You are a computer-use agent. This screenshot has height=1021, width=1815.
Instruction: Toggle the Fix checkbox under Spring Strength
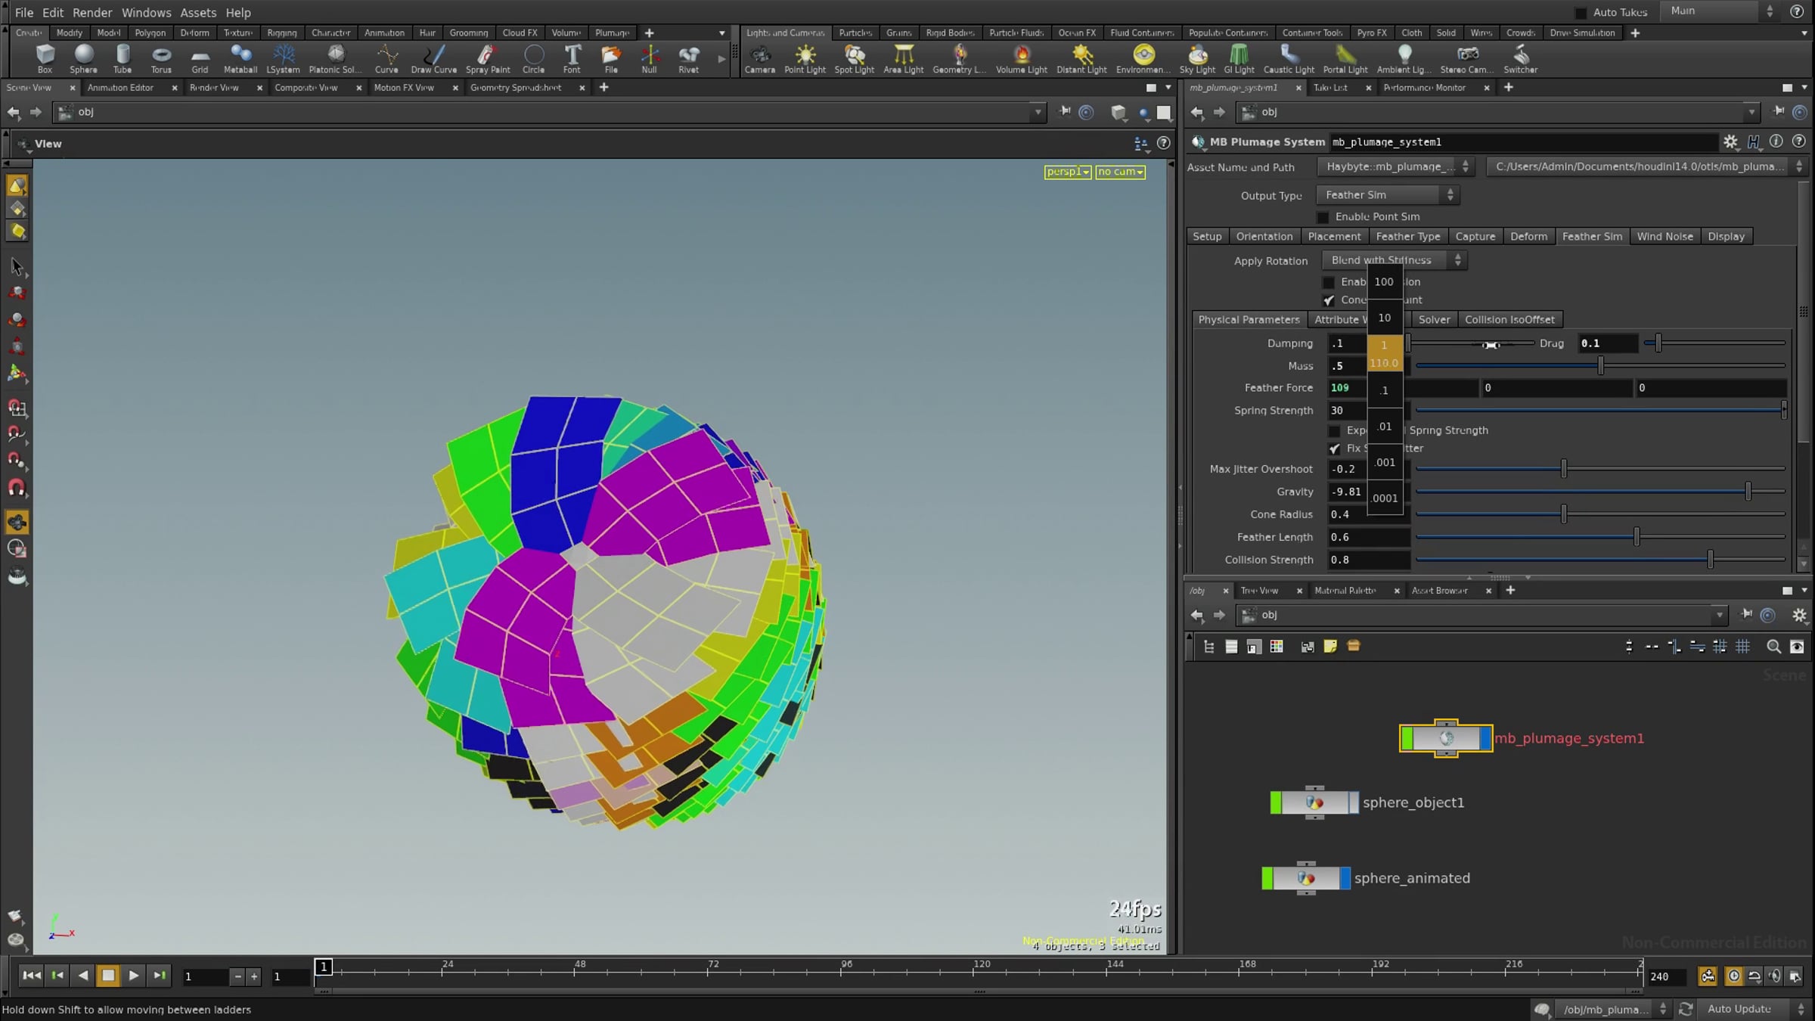(x=1335, y=448)
